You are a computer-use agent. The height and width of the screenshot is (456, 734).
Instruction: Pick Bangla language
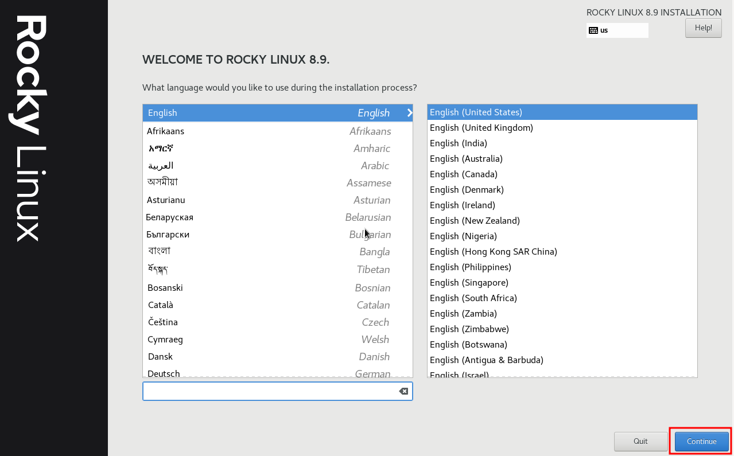(x=278, y=251)
